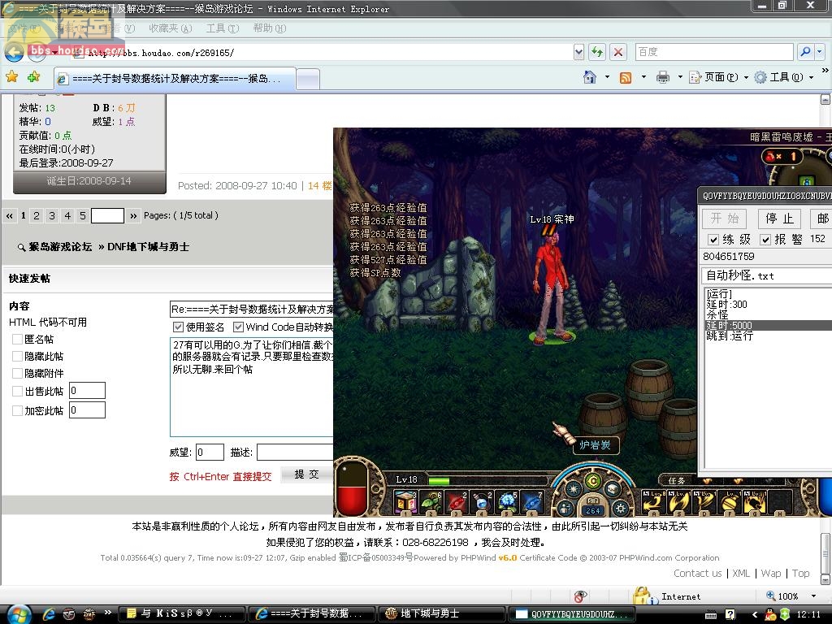Open the 页面(P) dropdown menu
The height and width of the screenshot is (624, 832).
coord(718,77)
